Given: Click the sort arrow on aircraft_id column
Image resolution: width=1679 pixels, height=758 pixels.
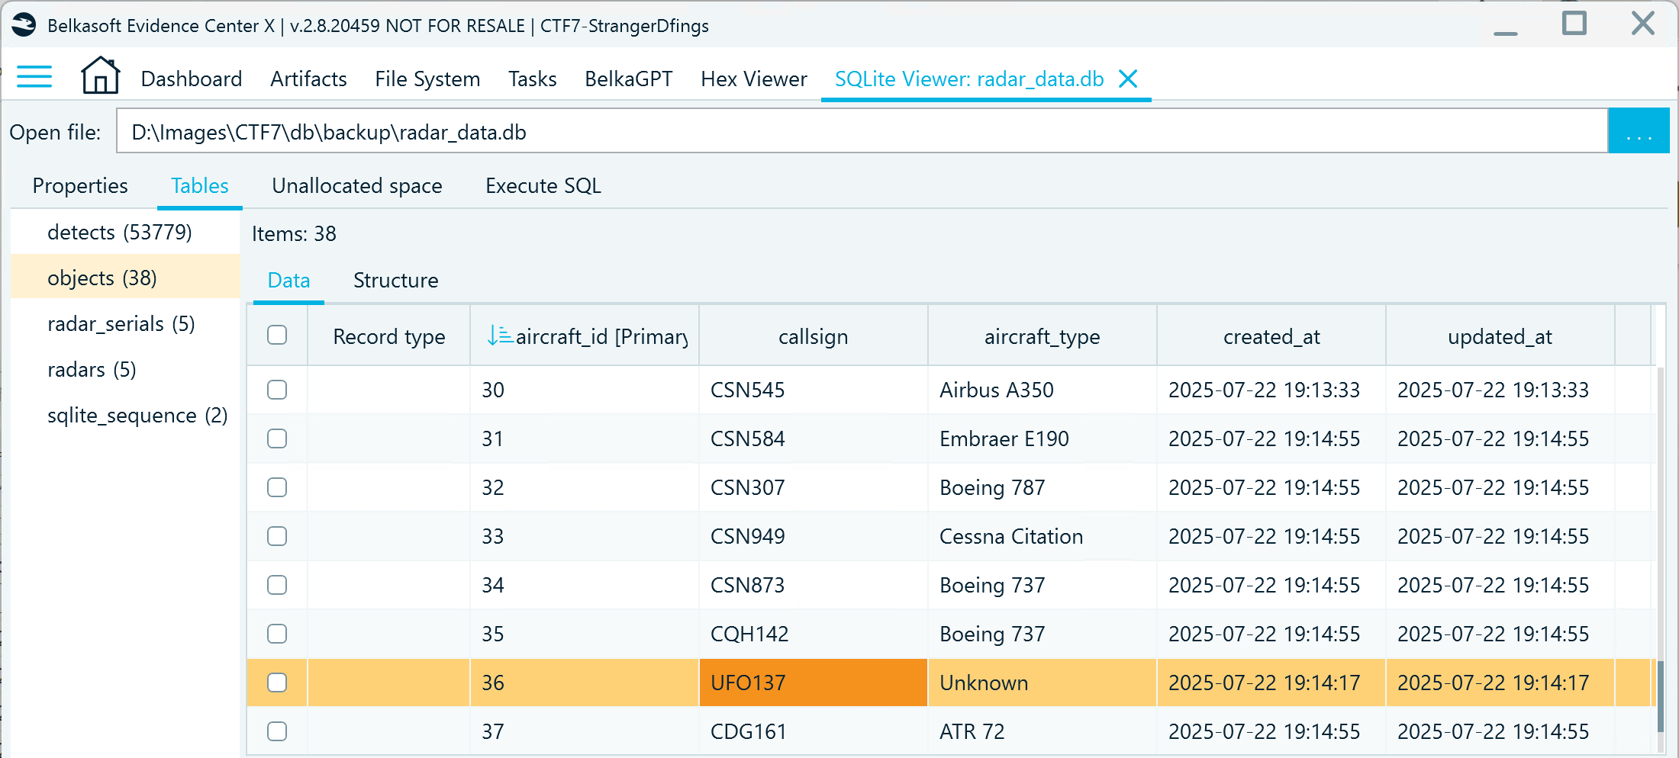Looking at the screenshot, I should click(x=499, y=335).
